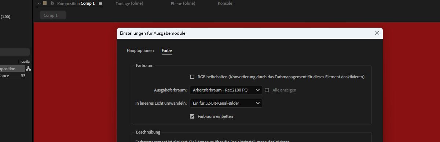Click the Einstellungen für Ausgabemodule title

coord(153,33)
